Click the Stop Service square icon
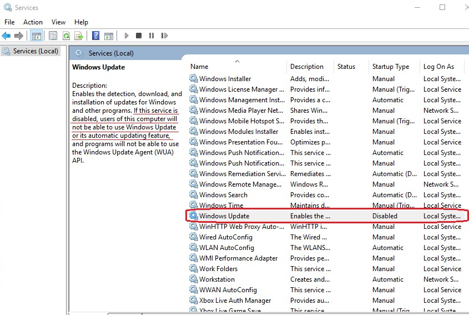Screen dimensions: 469x315 click(x=139, y=36)
